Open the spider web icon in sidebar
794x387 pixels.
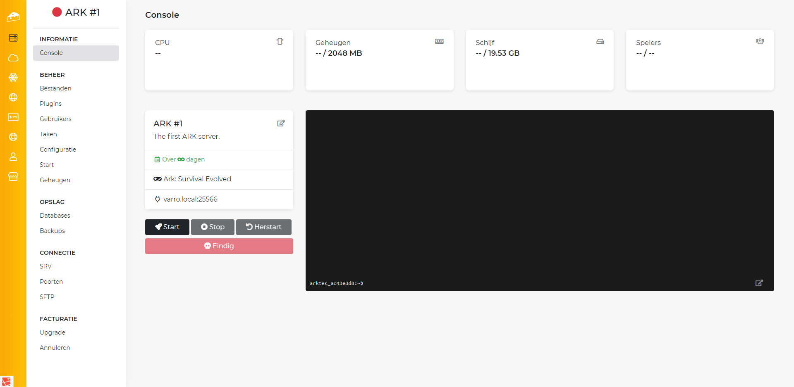[x=13, y=78]
